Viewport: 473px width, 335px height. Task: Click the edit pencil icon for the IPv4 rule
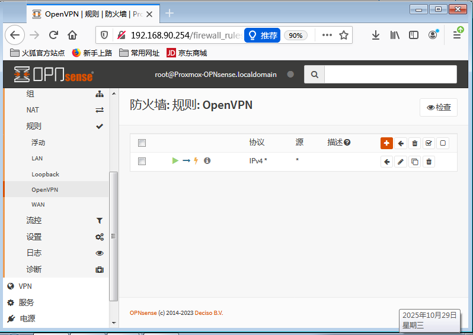[401, 162]
